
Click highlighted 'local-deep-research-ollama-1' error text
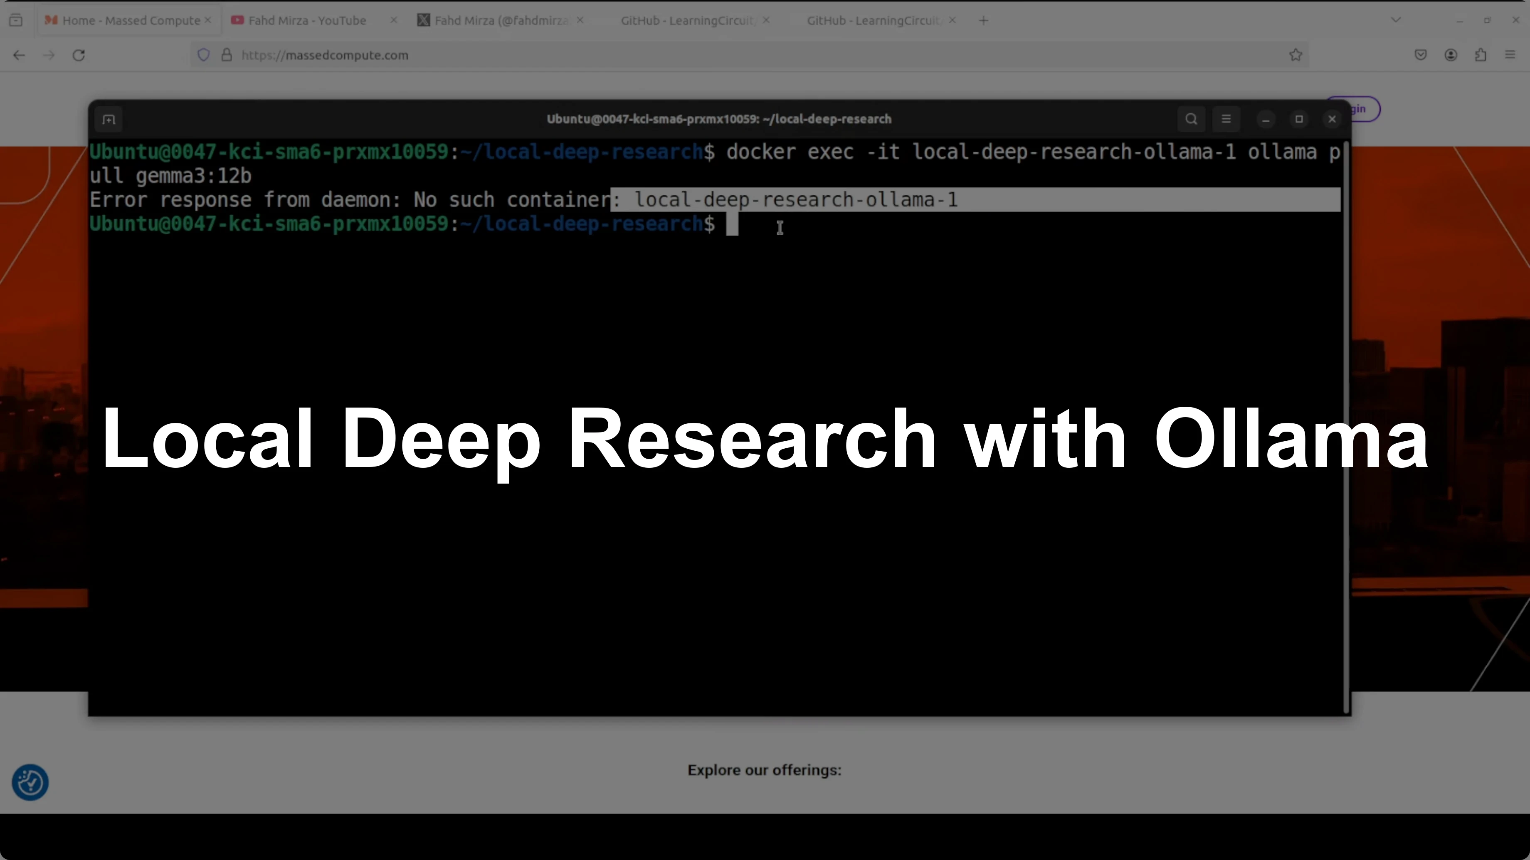796,200
